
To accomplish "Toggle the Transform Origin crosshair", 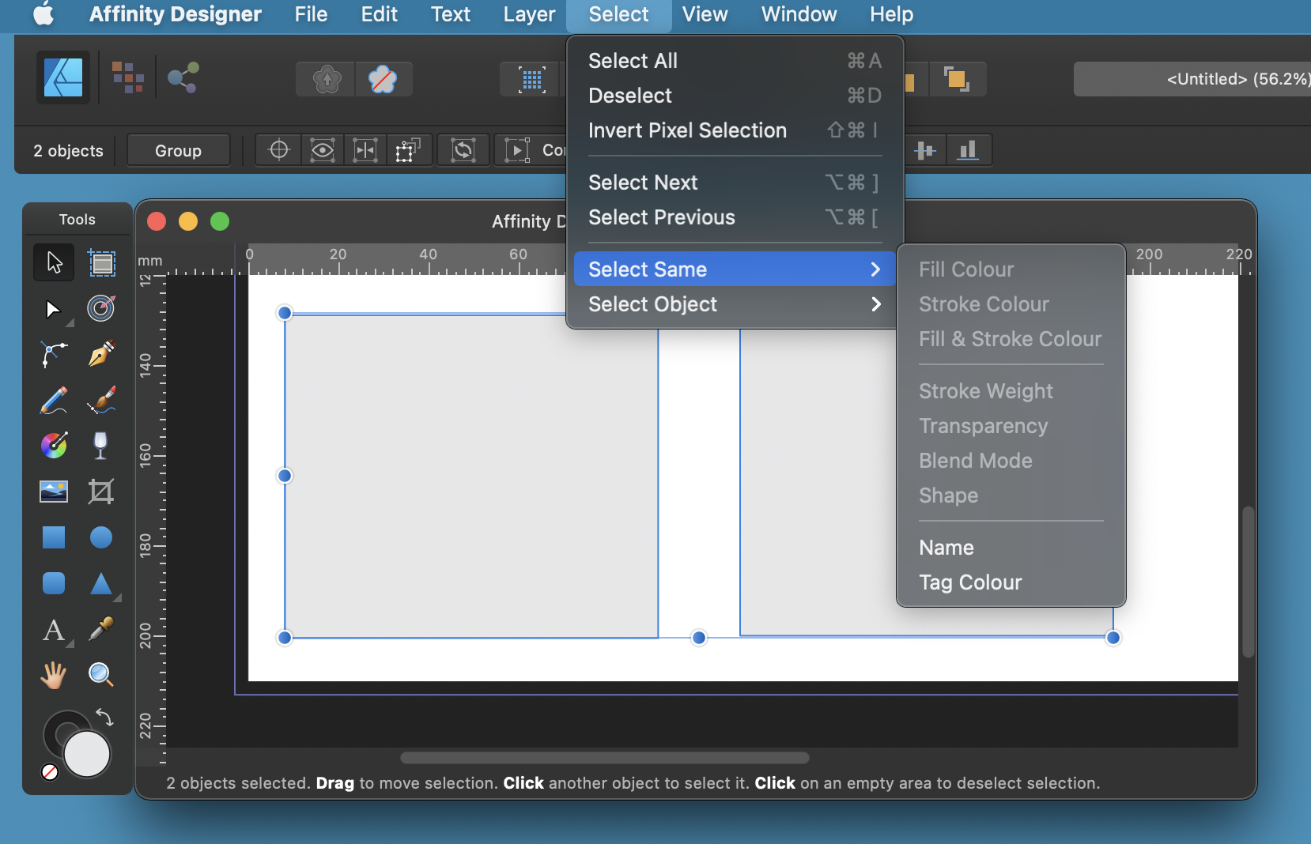I will coord(278,149).
